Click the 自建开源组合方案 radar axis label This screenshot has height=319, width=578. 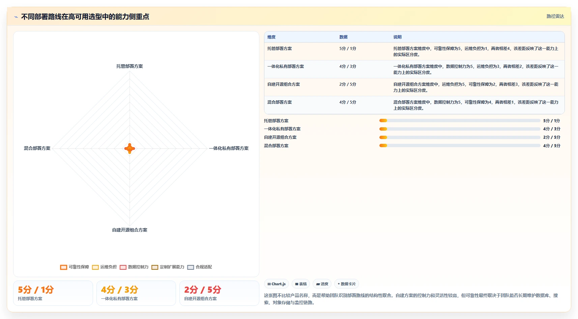[x=129, y=230]
